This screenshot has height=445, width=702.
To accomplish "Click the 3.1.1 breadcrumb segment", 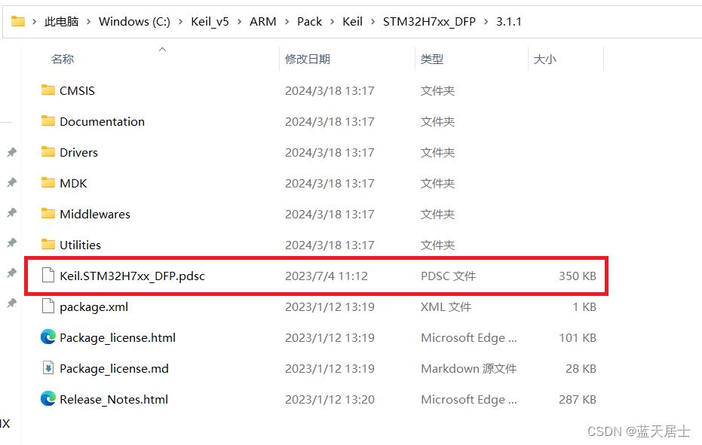I will (x=508, y=22).
